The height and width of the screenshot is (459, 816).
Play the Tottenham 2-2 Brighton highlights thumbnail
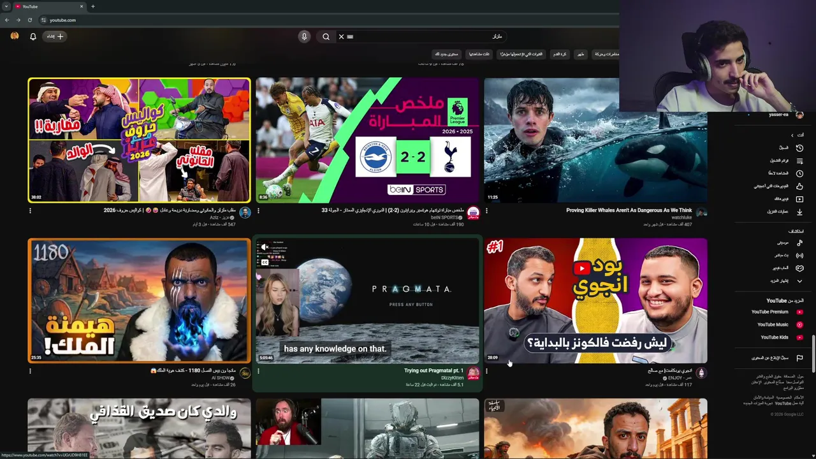click(367, 140)
